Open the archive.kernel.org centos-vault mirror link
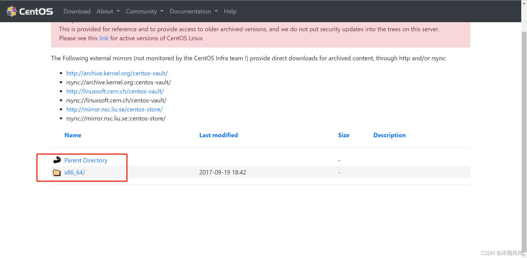This screenshot has width=527, height=258. click(x=117, y=73)
